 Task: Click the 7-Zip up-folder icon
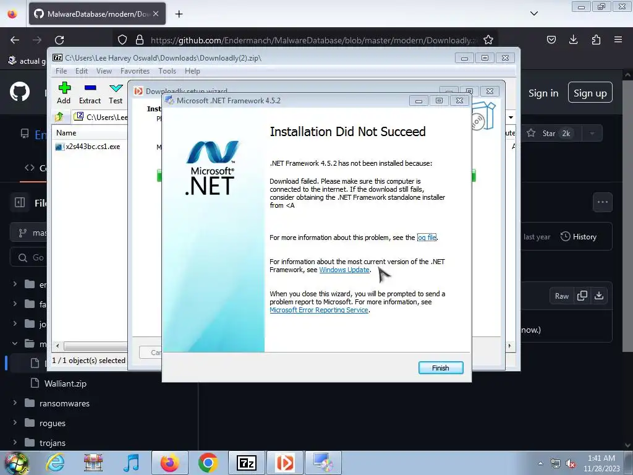59,117
